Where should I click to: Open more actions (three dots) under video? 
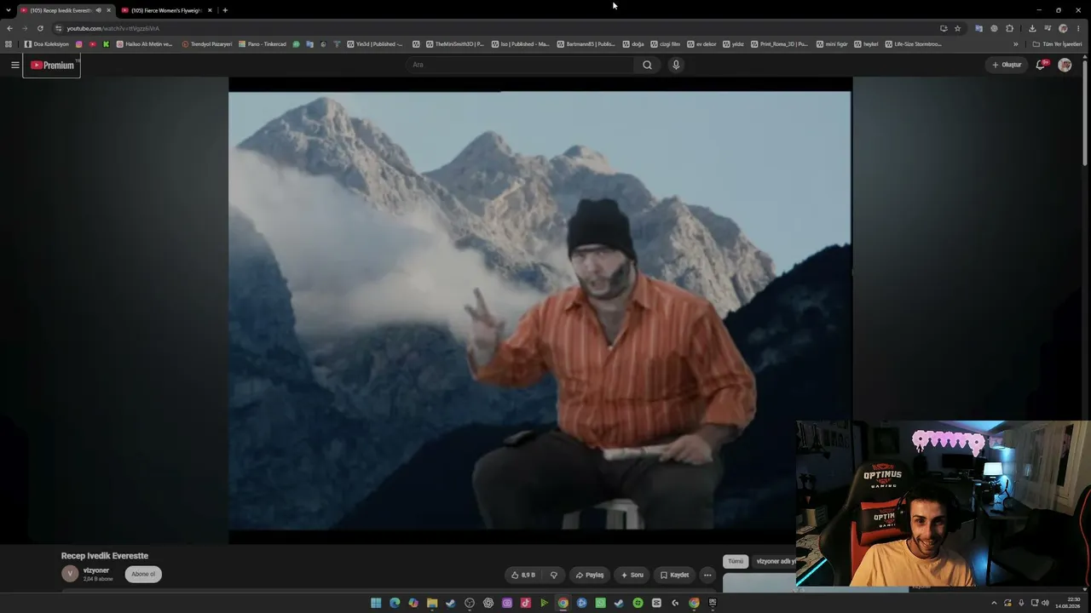(x=707, y=575)
